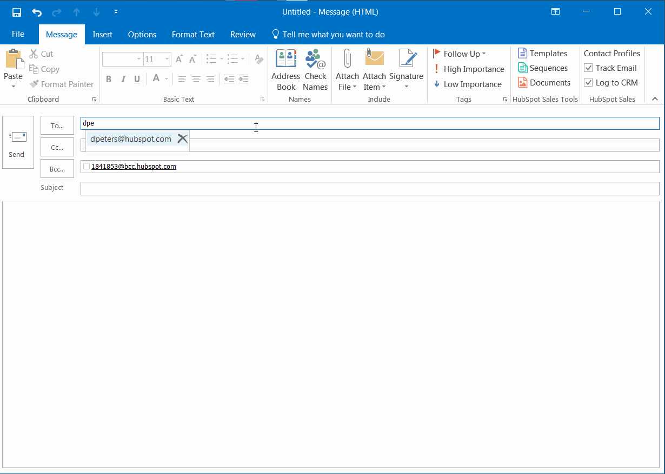Collapse the ribbon with the caret arrow

(655, 99)
